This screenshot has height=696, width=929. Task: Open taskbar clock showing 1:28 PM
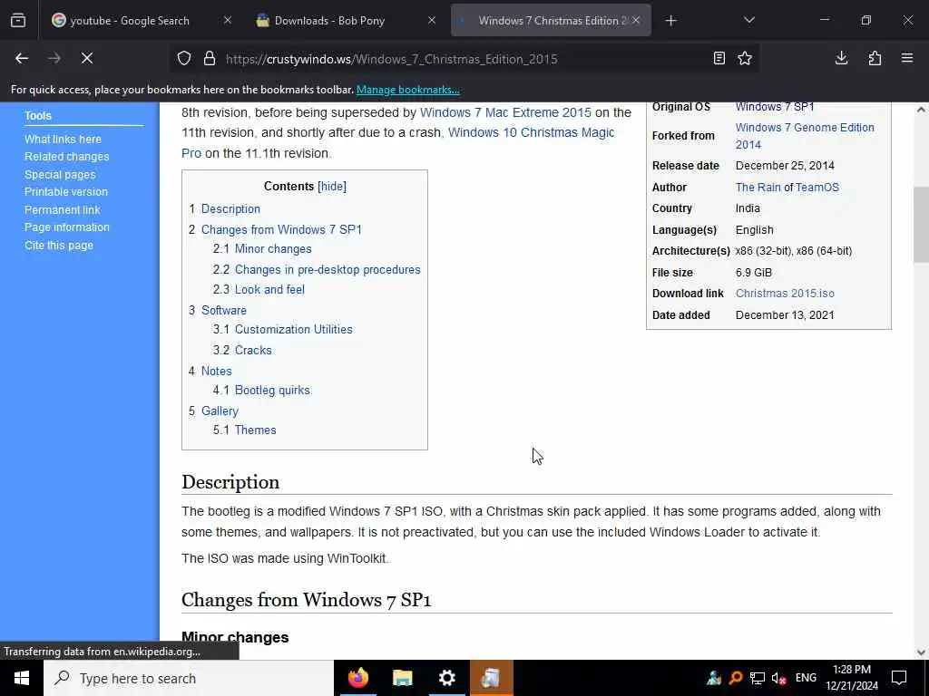coord(852,678)
